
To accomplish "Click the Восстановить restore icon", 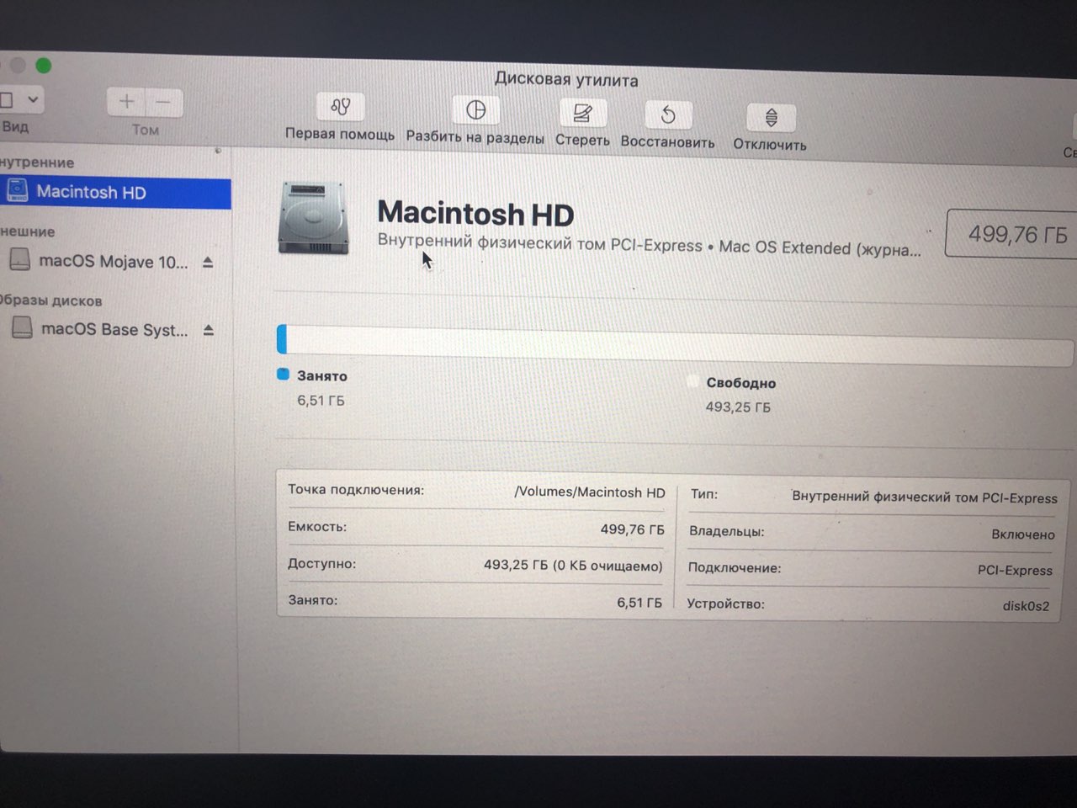I will tap(668, 114).
